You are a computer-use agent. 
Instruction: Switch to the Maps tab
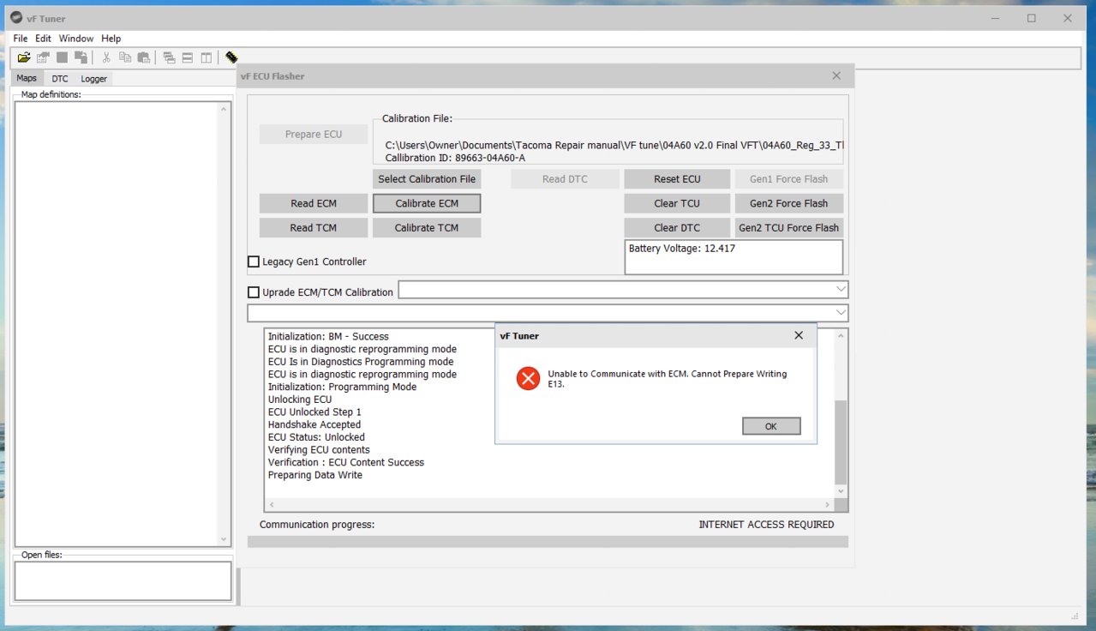tap(27, 78)
